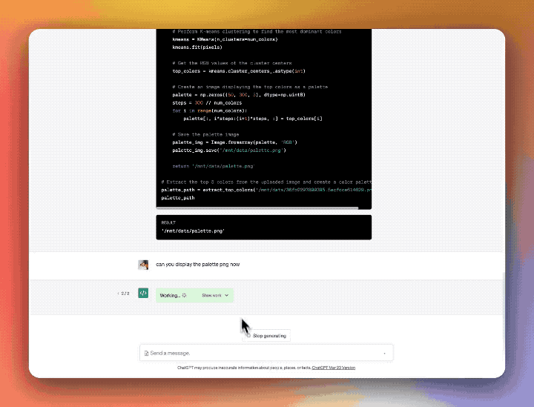Expand the Show work dropdown
The width and height of the screenshot is (534, 407).
[215, 295]
